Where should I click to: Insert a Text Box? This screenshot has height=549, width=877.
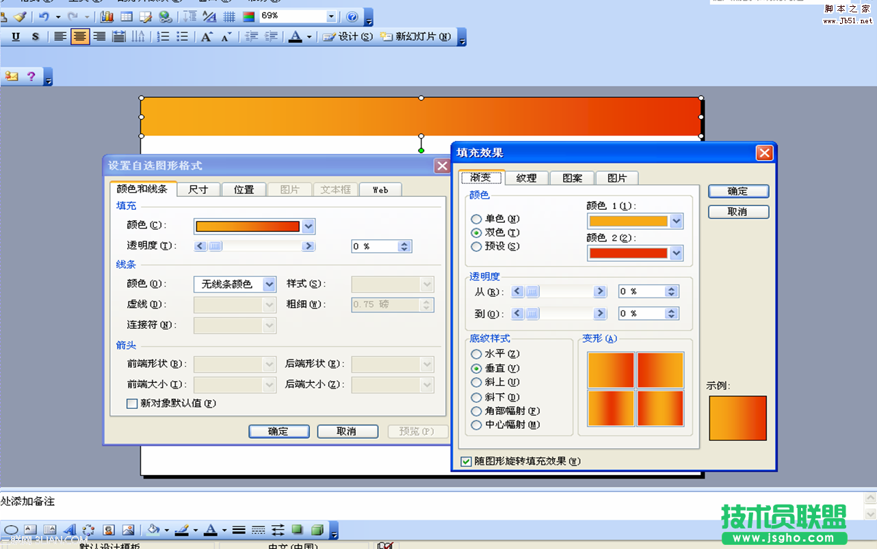(29, 530)
